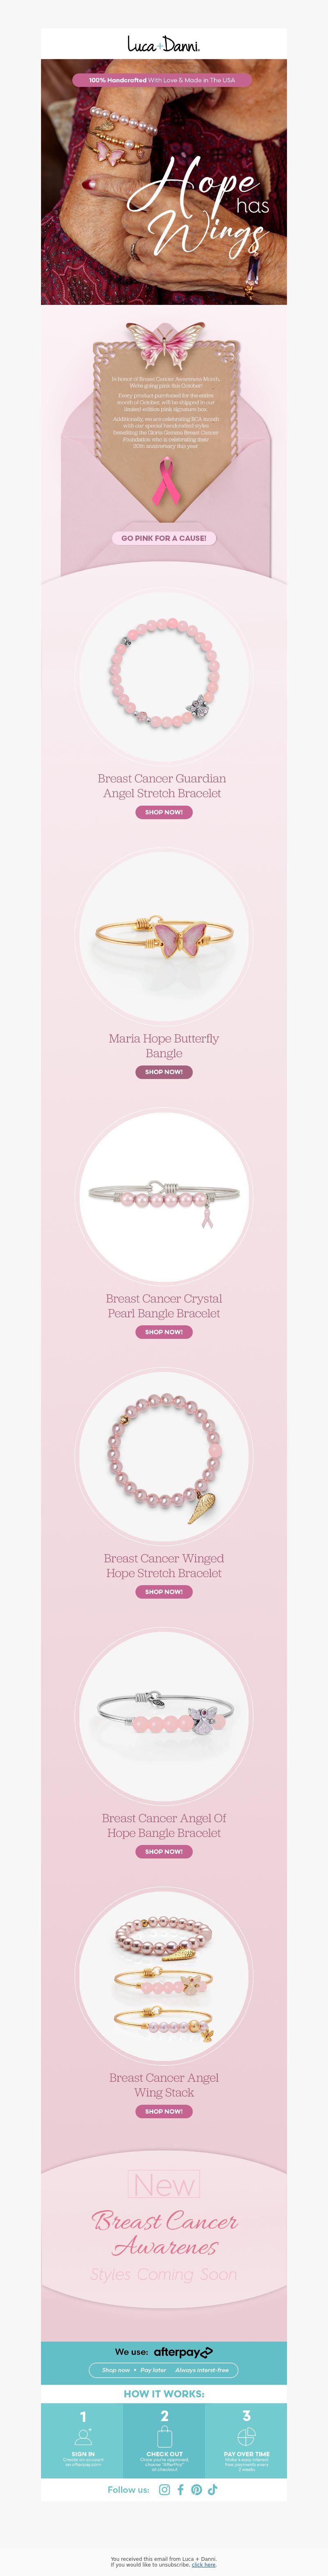The image size is (328, 2576).
Task: Open the Pinterest icon link
Action: [x=197, y=2489]
